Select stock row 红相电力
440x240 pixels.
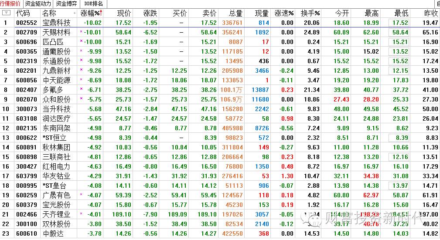(x=220, y=166)
